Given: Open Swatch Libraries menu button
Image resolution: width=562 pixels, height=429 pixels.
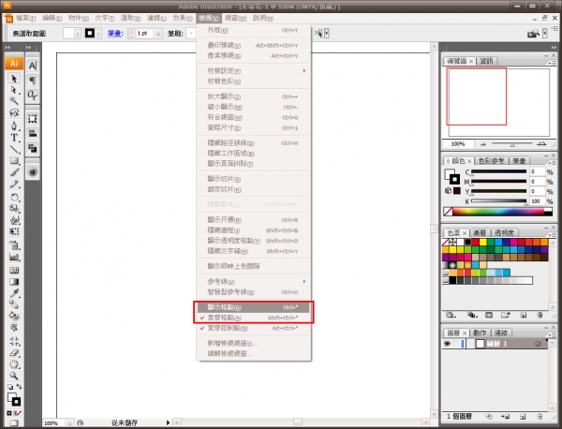Looking at the screenshot, I should point(451,316).
